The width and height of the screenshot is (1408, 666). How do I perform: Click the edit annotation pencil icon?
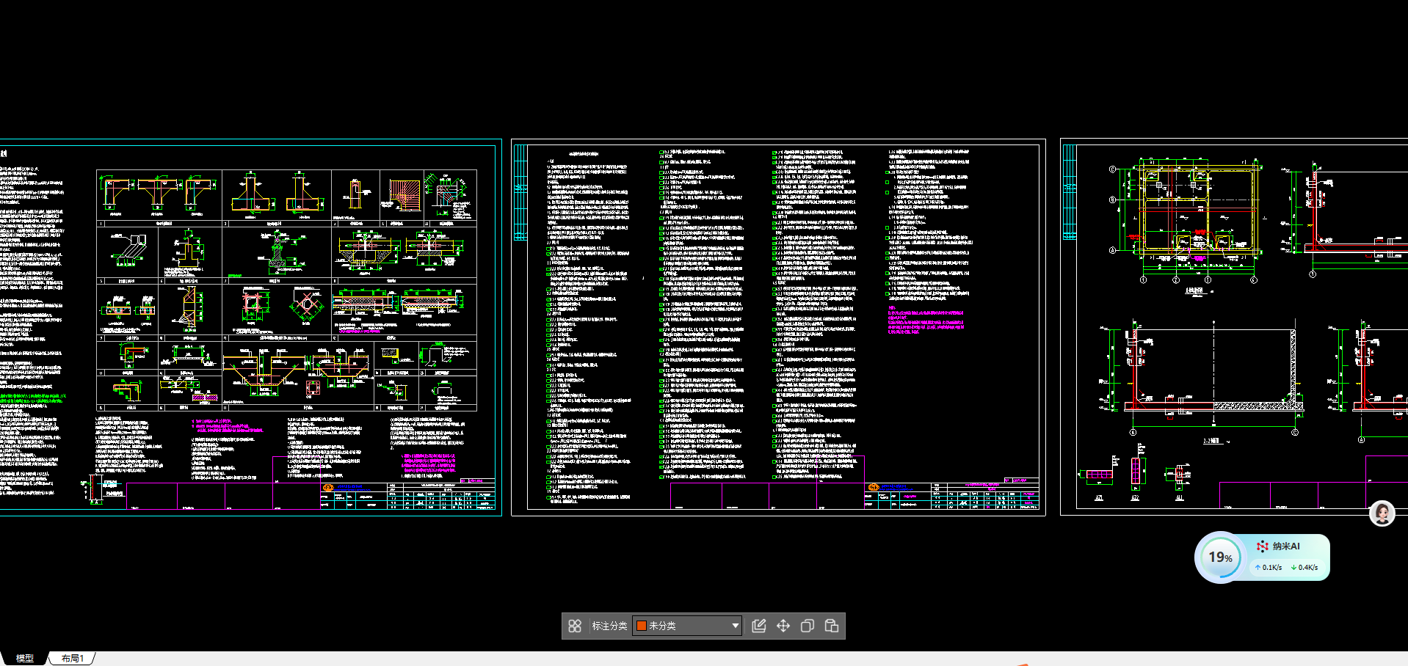coord(759,626)
